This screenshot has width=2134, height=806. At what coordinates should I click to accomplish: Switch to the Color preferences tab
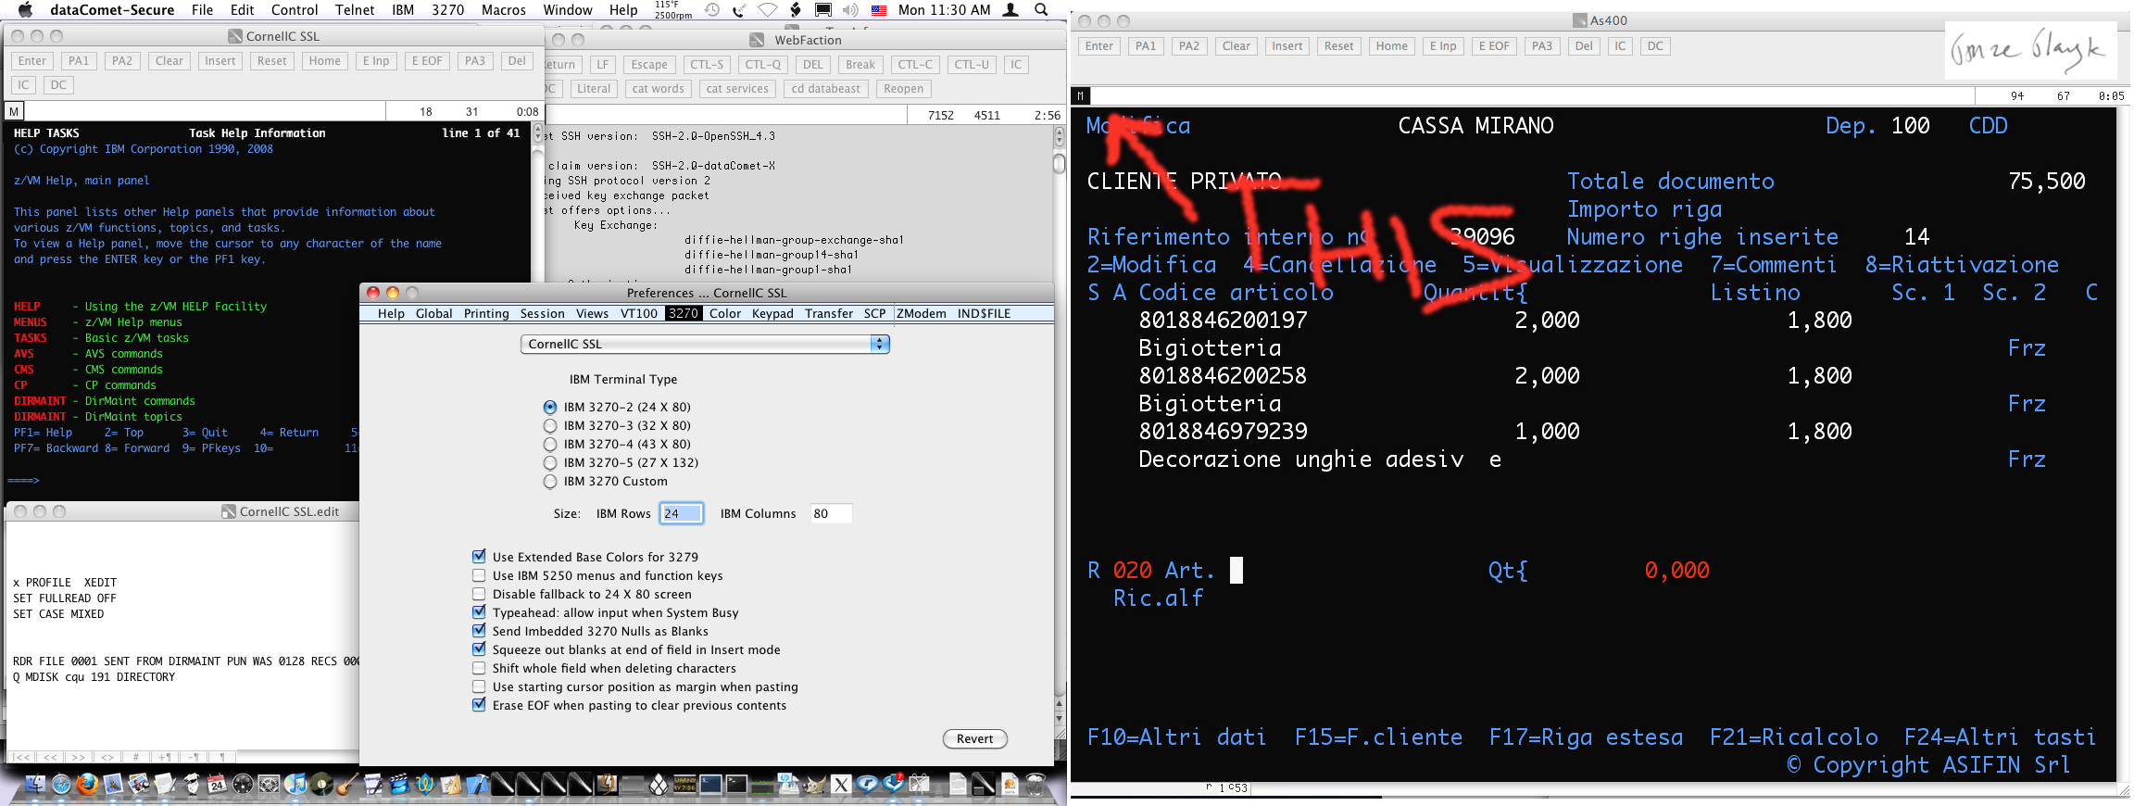tap(725, 313)
